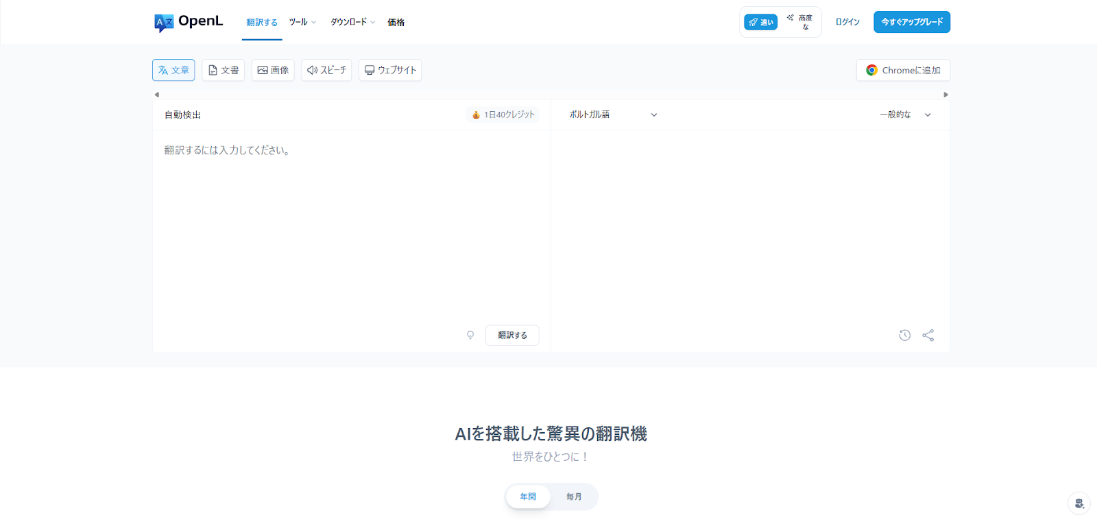Viewport: 1097px width, 524px height.
Task: Click the share icon
Action: pos(928,335)
